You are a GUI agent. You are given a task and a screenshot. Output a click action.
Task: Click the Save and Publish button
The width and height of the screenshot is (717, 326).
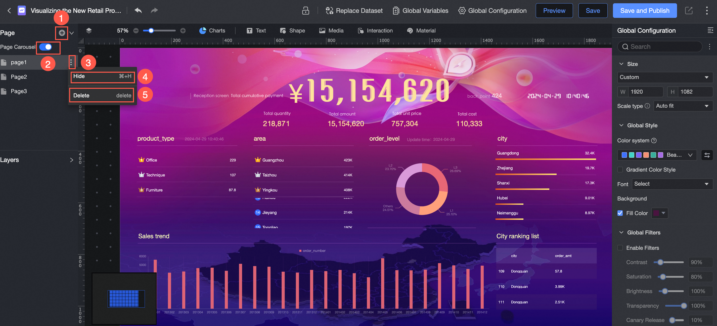tap(645, 11)
